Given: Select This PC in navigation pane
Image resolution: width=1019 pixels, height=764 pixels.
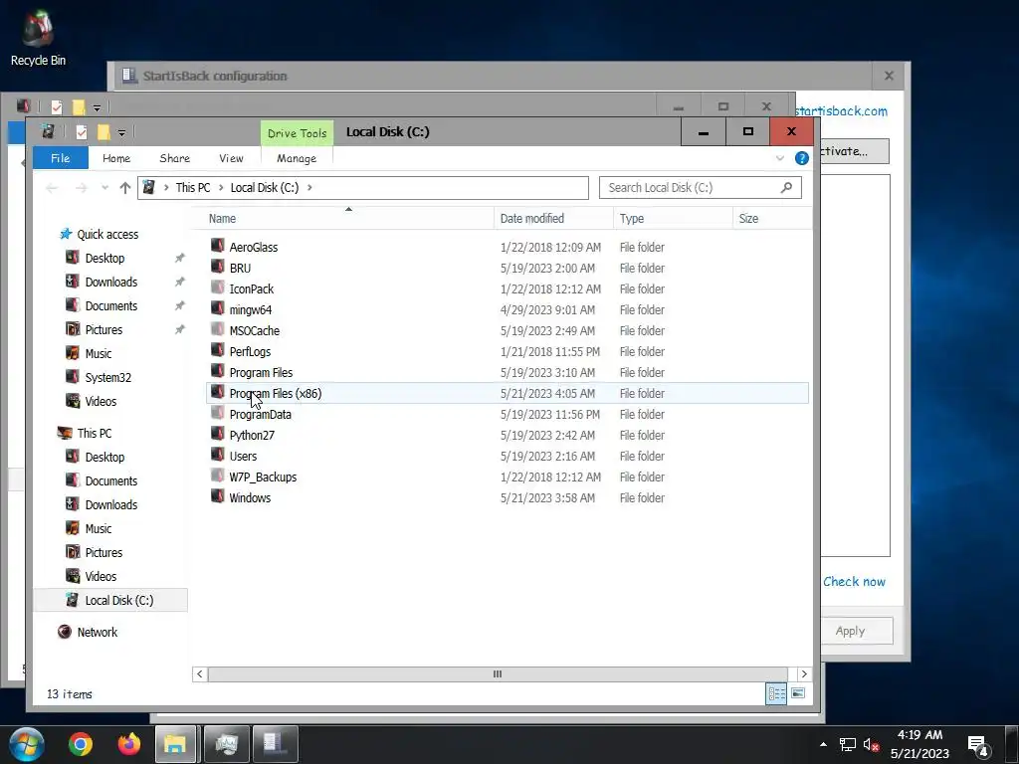Looking at the screenshot, I should pyautogui.click(x=95, y=433).
